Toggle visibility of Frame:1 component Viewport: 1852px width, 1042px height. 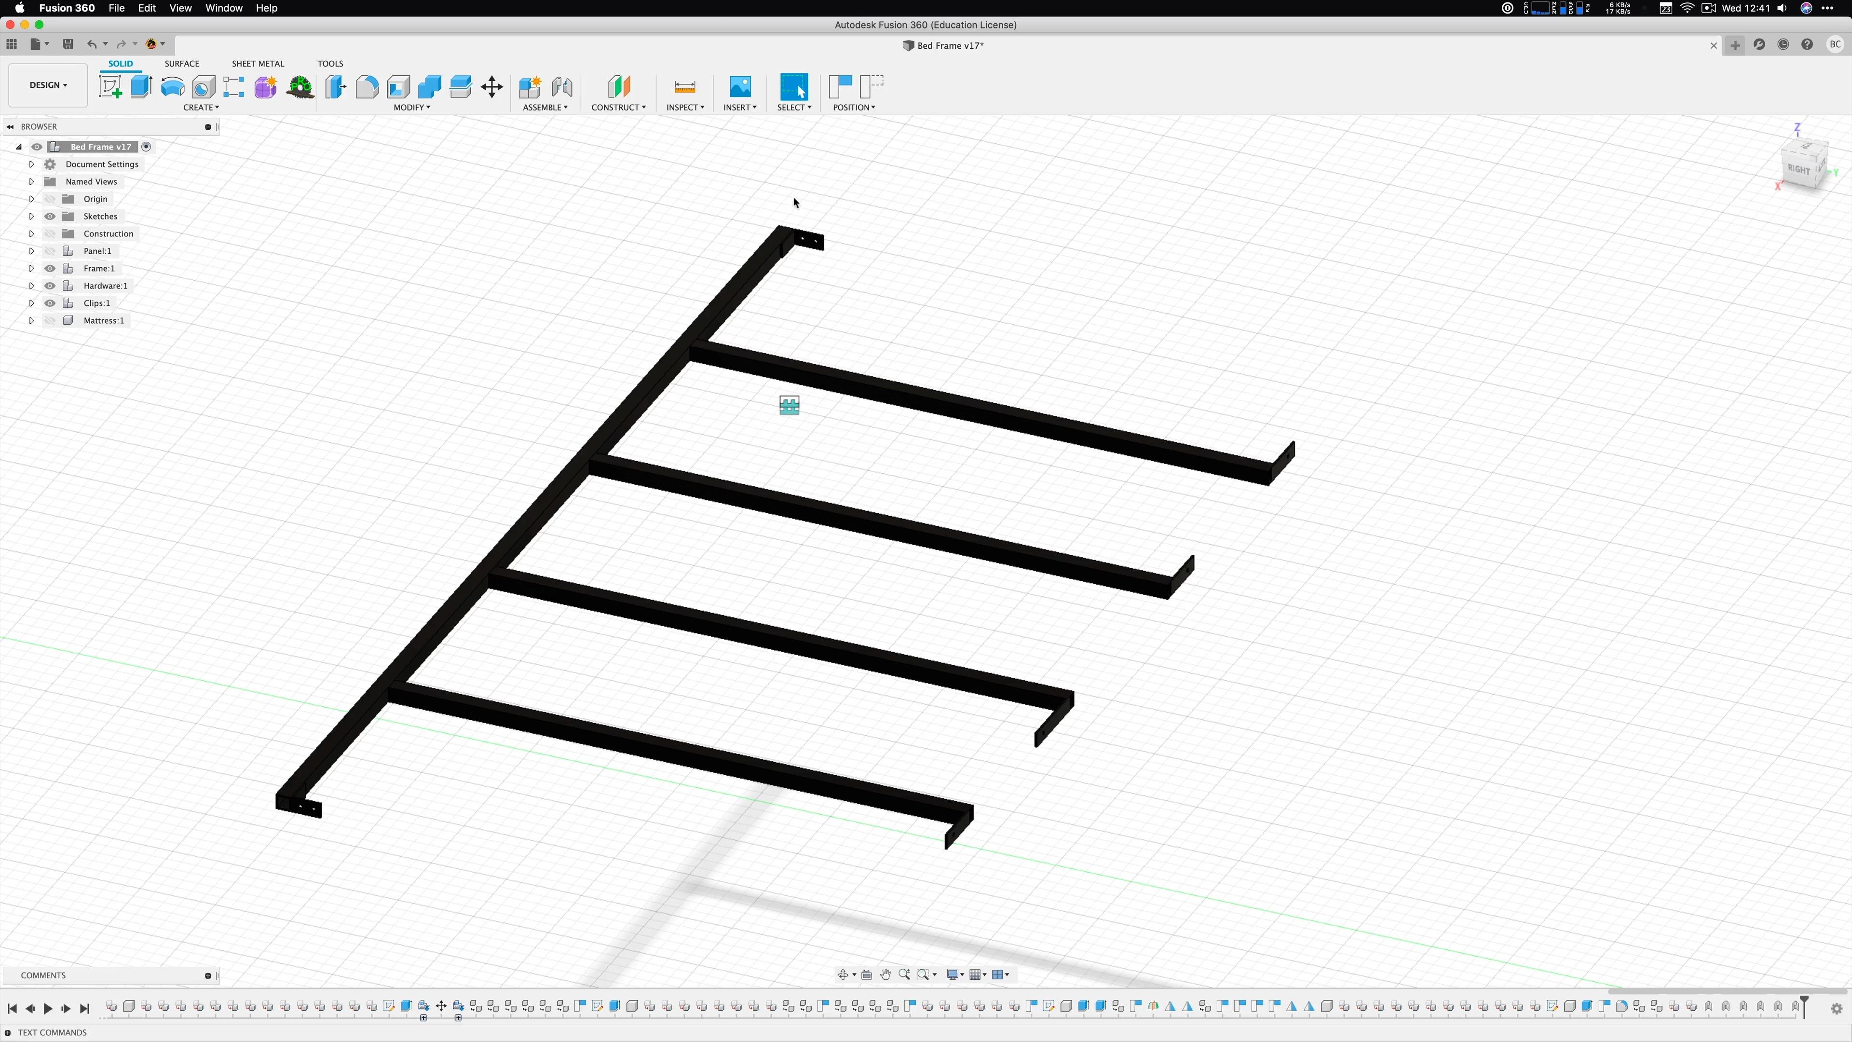coord(50,268)
